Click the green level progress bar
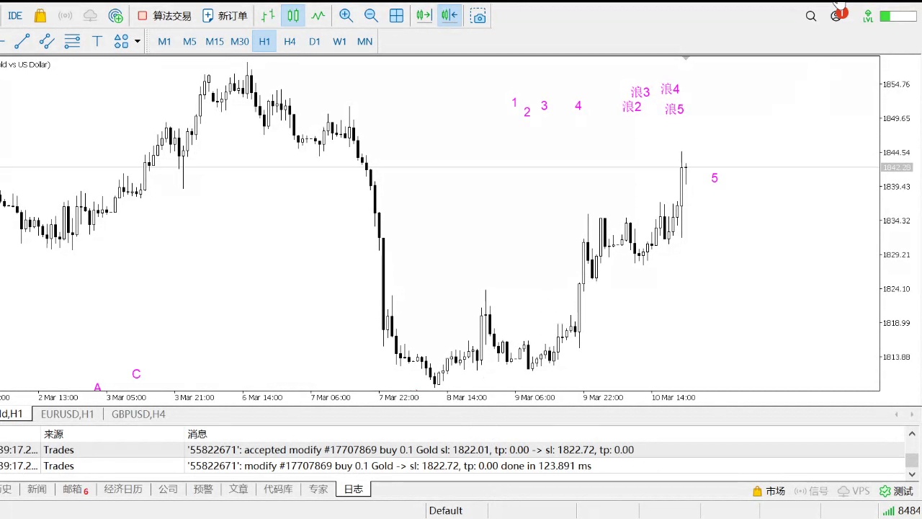The height and width of the screenshot is (519, 922). [898, 16]
